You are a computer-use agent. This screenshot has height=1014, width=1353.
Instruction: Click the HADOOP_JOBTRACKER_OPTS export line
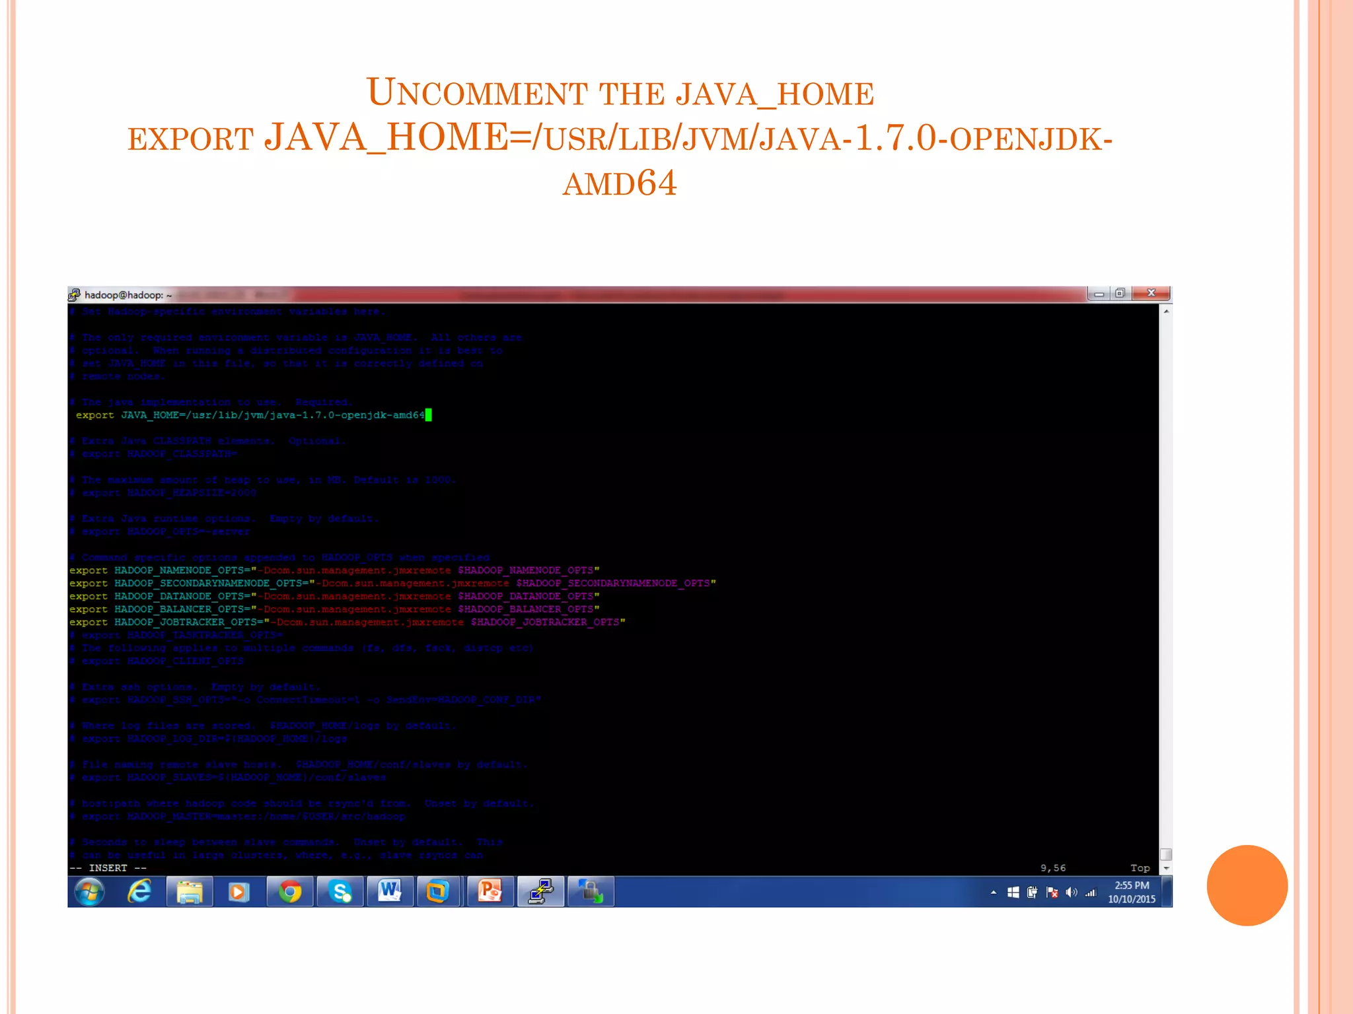point(347,622)
